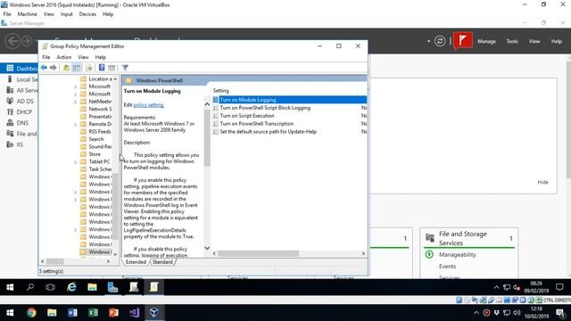Open the Tools menu in Server Manager
Screen dimensions: 571x321
pyautogui.click(x=512, y=42)
